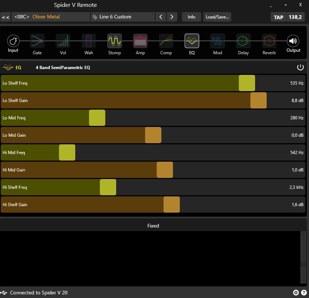The height and width of the screenshot is (298, 309).
Task: Go to next preset with right arrow
Action: pyautogui.click(x=172, y=17)
